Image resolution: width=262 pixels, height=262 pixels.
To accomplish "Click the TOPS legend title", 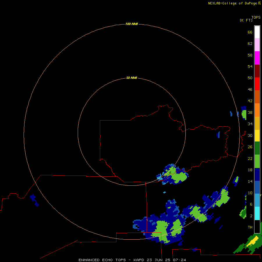I will pyautogui.click(x=256, y=17).
